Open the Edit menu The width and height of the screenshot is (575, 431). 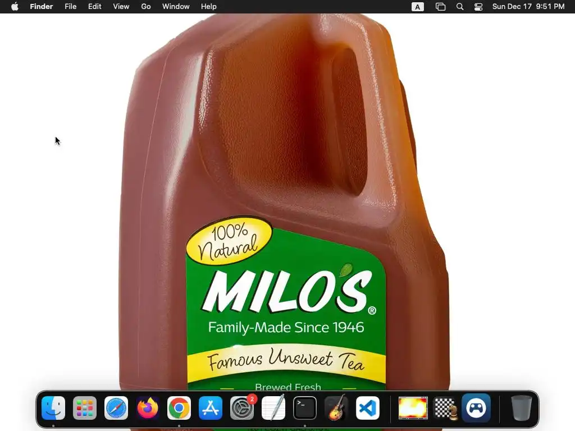(94, 7)
